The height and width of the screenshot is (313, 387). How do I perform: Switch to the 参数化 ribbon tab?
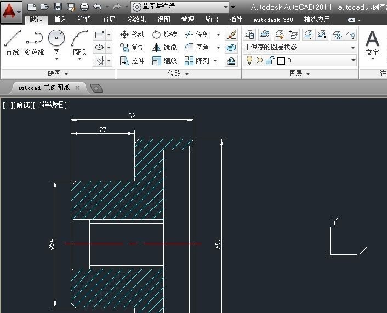coord(136,20)
